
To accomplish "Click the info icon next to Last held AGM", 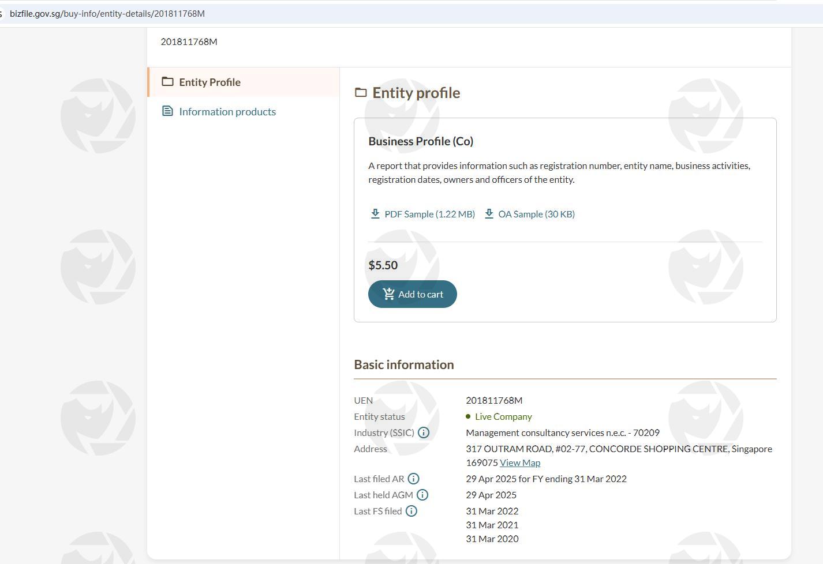I will [x=422, y=495].
